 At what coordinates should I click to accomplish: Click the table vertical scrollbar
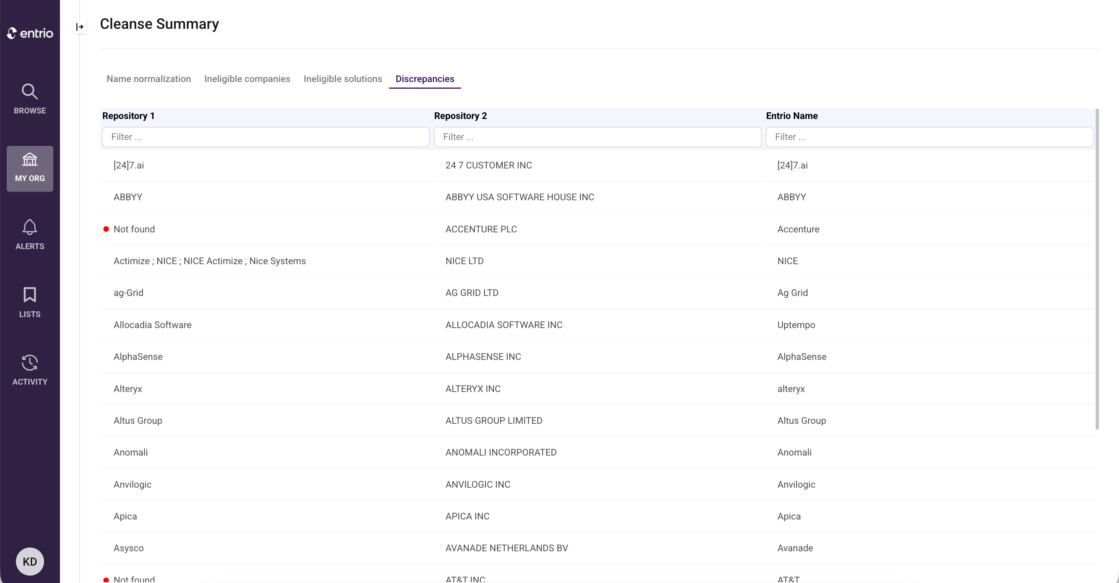coord(1097,269)
